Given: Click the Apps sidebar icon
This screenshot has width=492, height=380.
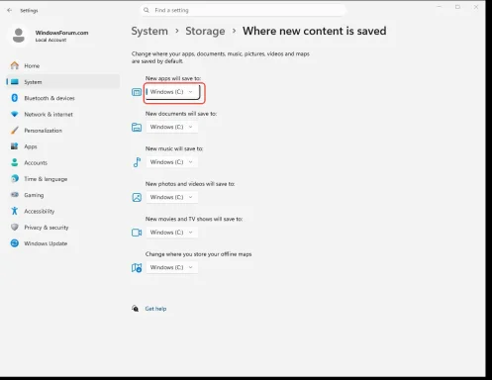Looking at the screenshot, I should point(15,146).
